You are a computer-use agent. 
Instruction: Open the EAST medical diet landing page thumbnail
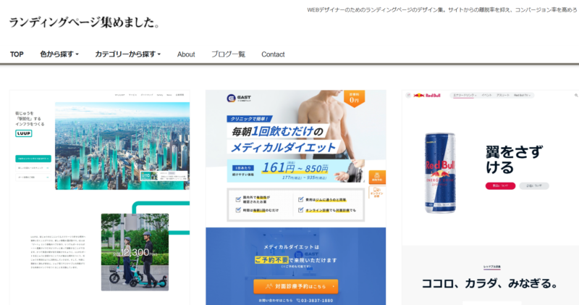pos(296,198)
